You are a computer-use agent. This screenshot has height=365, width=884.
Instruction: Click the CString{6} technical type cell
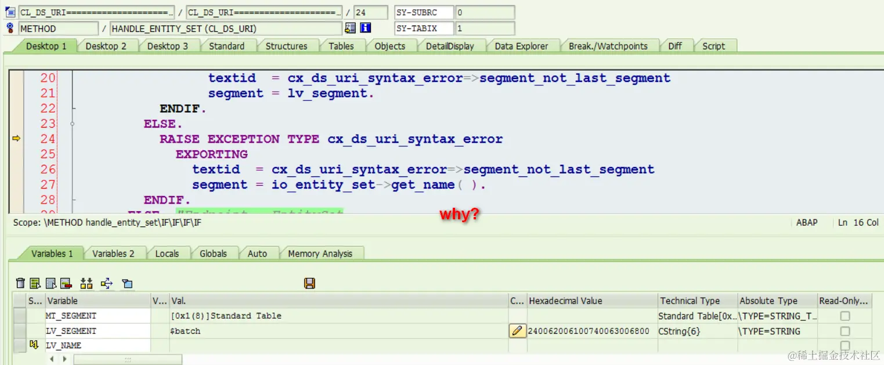click(697, 331)
